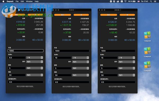
Task: Select the 1.deposit desktop file icon
Action: 147,35
